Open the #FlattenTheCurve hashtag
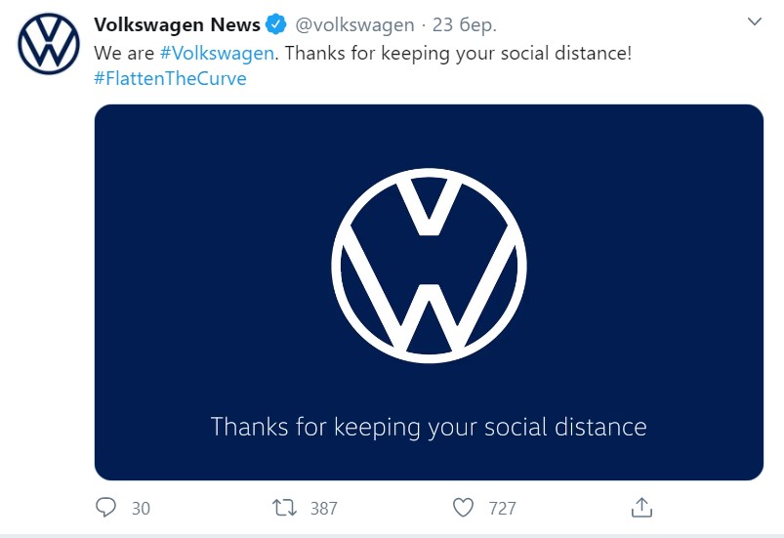Viewport: 784px width, 538px height. [170, 78]
